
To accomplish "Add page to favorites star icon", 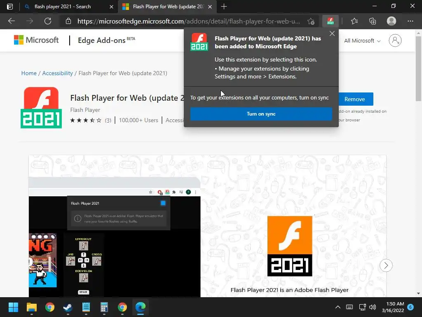I will click(x=311, y=21).
